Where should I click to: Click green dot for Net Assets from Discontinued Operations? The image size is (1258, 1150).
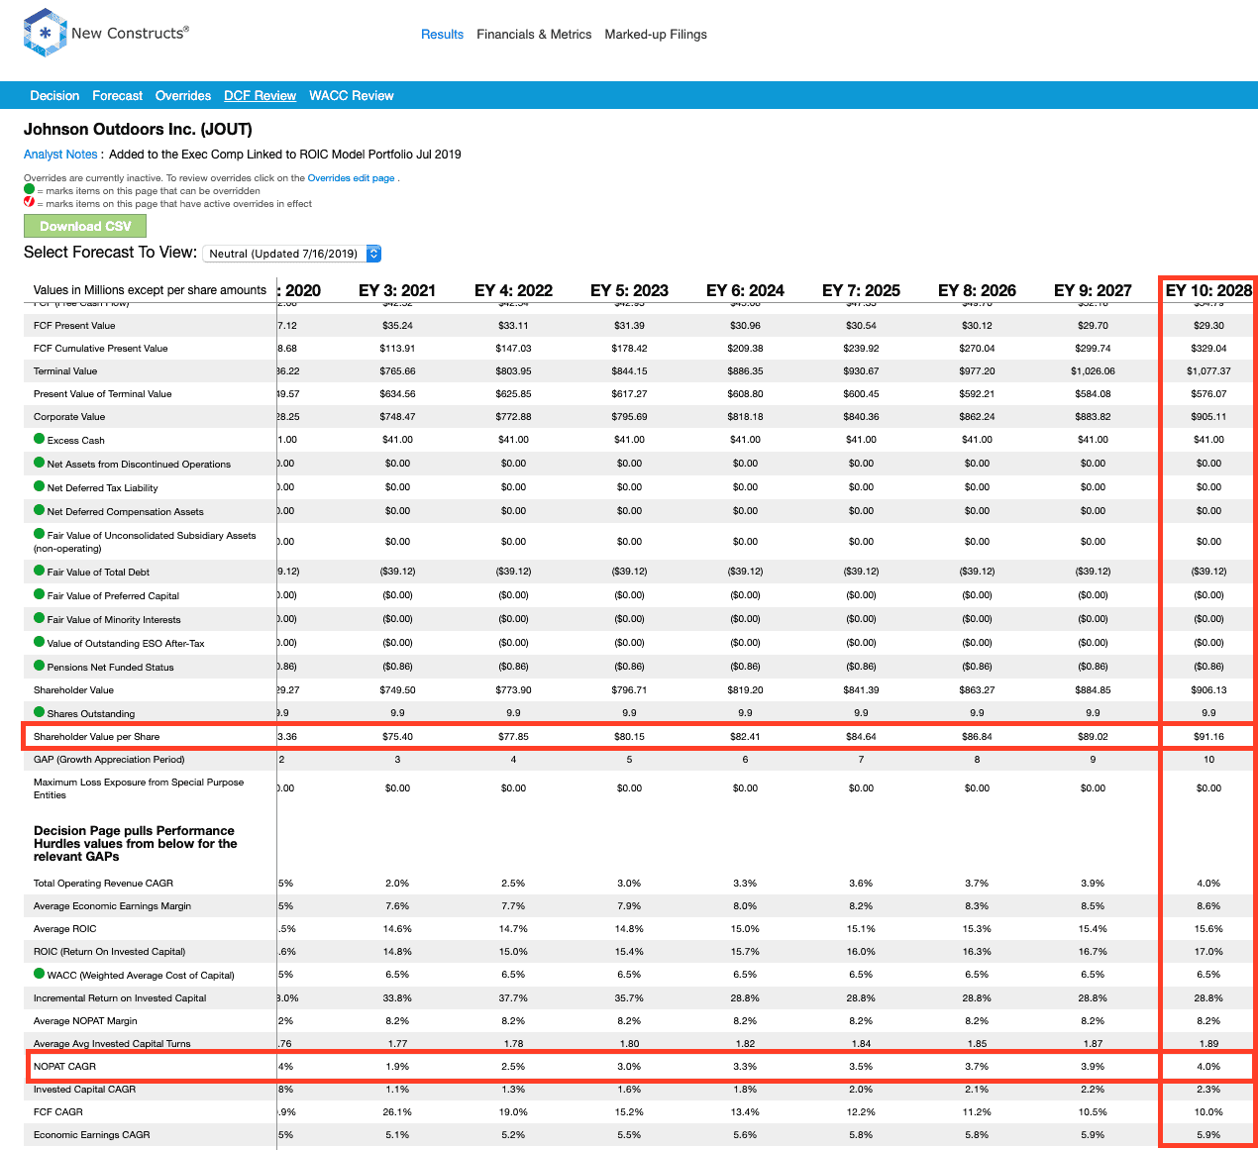(40, 463)
